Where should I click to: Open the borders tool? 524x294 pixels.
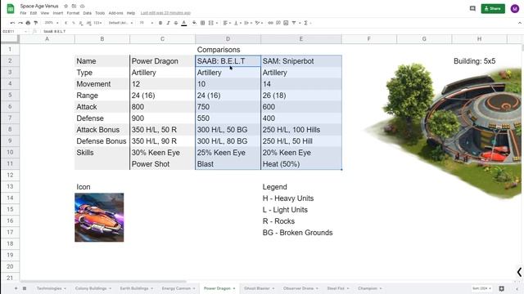(202, 23)
